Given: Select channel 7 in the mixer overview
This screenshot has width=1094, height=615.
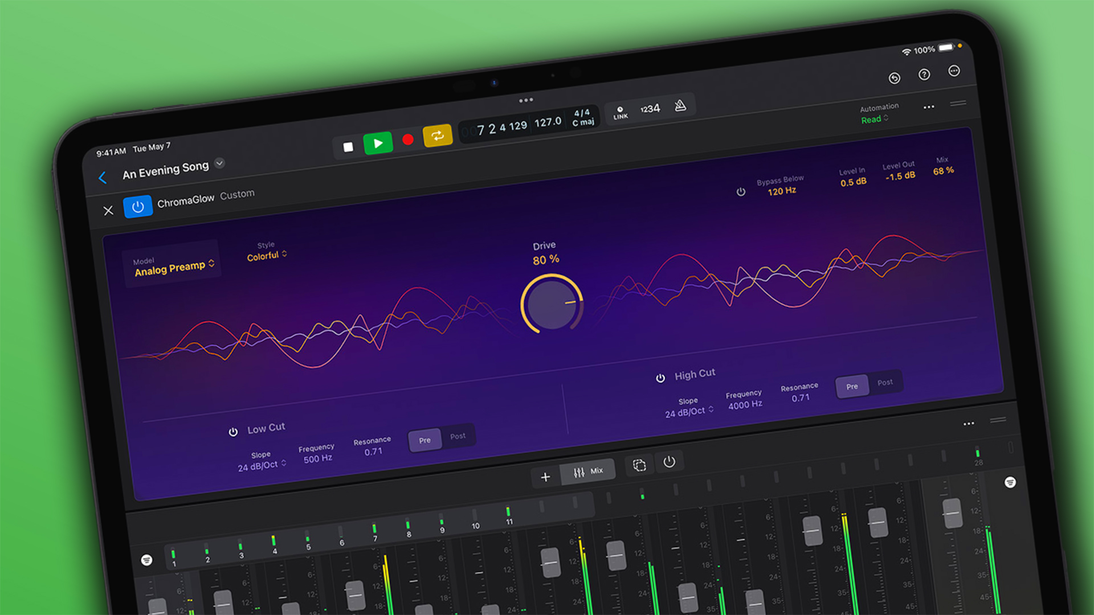Looking at the screenshot, I should click(375, 533).
